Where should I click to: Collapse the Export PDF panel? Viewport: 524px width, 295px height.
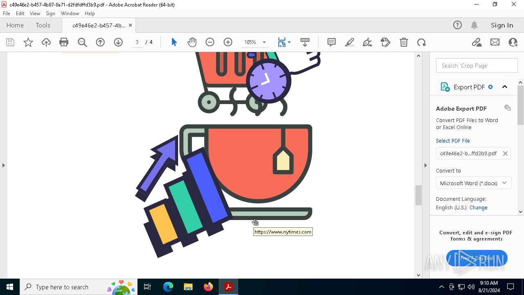tap(505, 87)
